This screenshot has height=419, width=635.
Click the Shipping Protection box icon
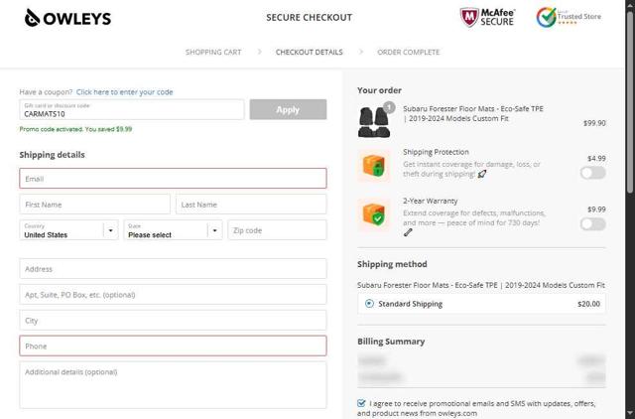pos(374,166)
